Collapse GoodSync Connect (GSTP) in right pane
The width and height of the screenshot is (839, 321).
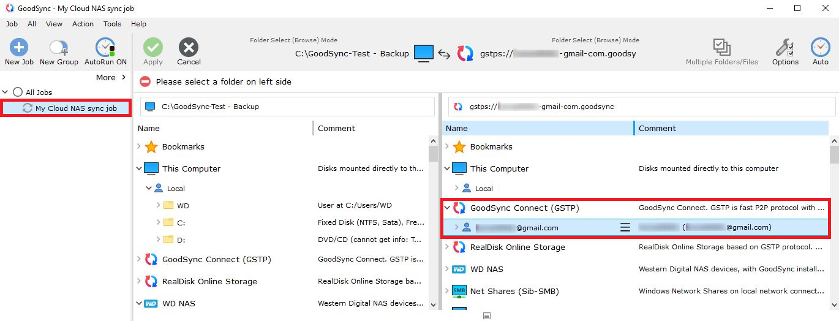446,208
